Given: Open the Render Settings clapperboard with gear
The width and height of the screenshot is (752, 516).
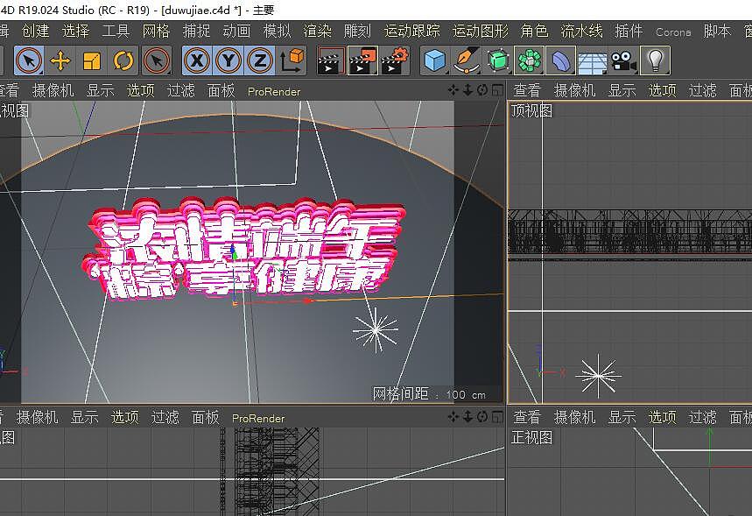Looking at the screenshot, I should (x=395, y=61).
